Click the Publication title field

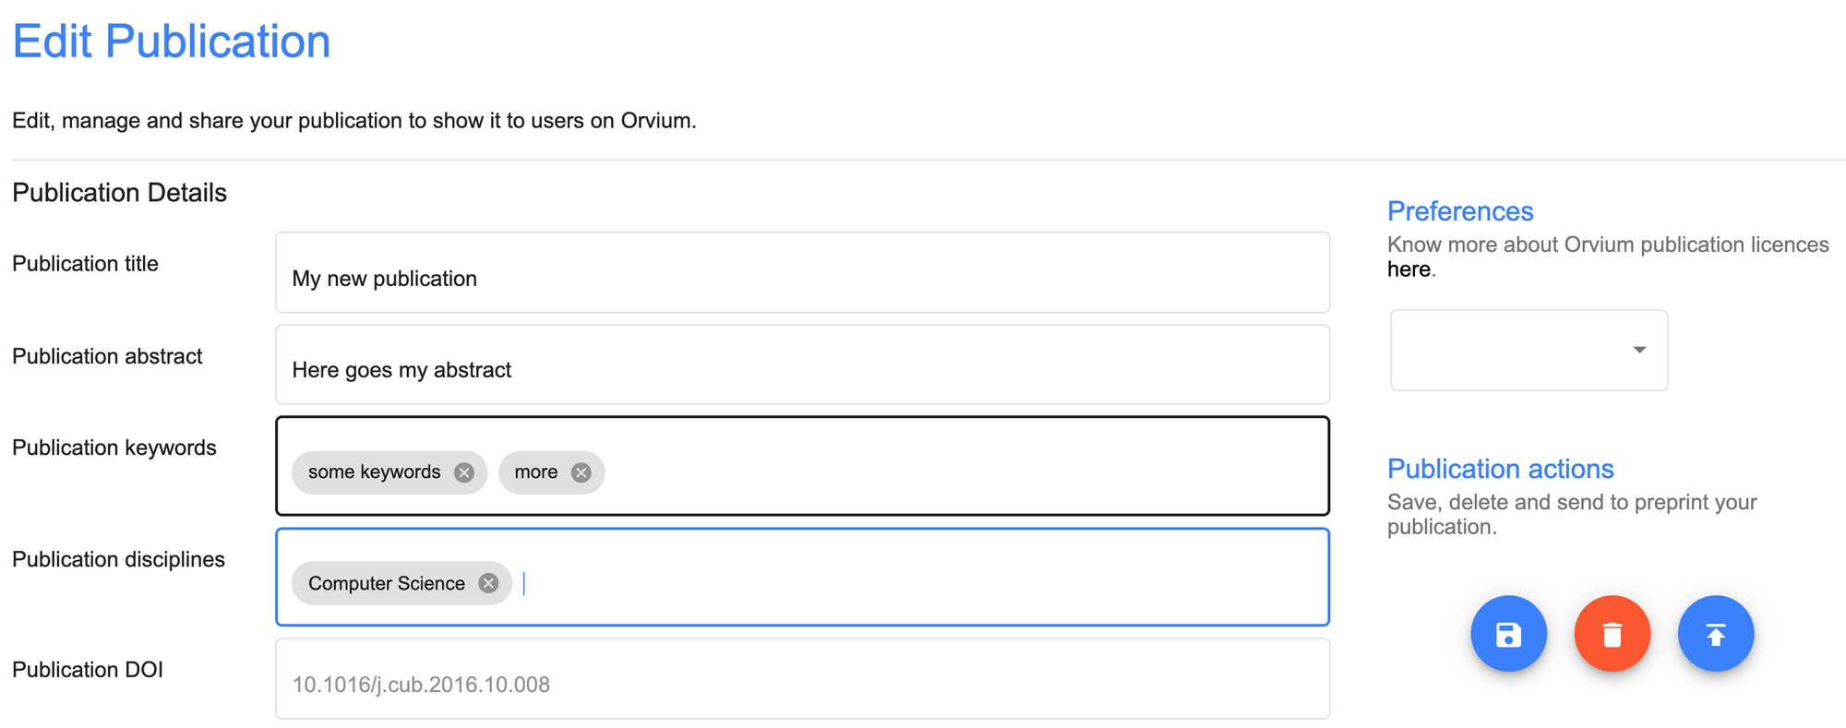click(x=802, y=272)
